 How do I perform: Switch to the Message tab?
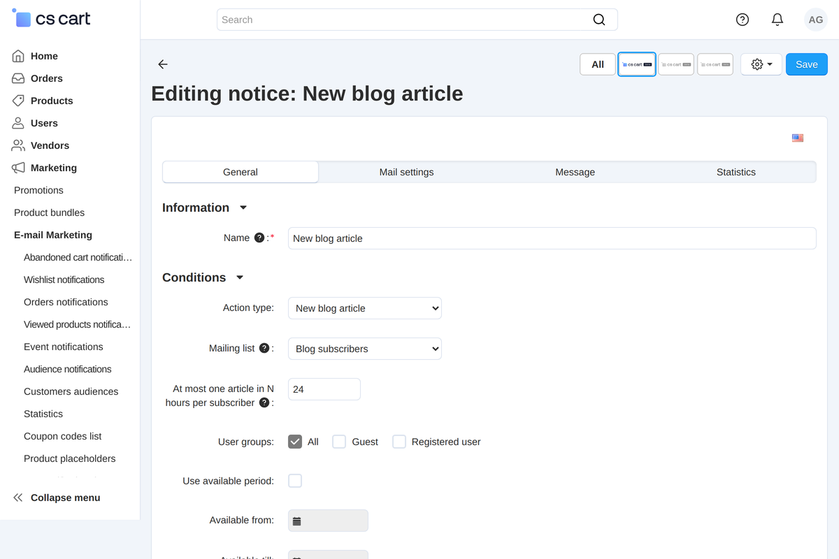(575, 172)
